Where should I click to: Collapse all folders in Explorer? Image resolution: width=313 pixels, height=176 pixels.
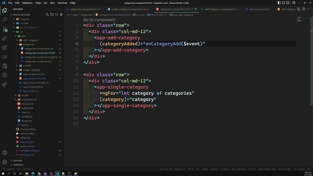tap(61, 15)
